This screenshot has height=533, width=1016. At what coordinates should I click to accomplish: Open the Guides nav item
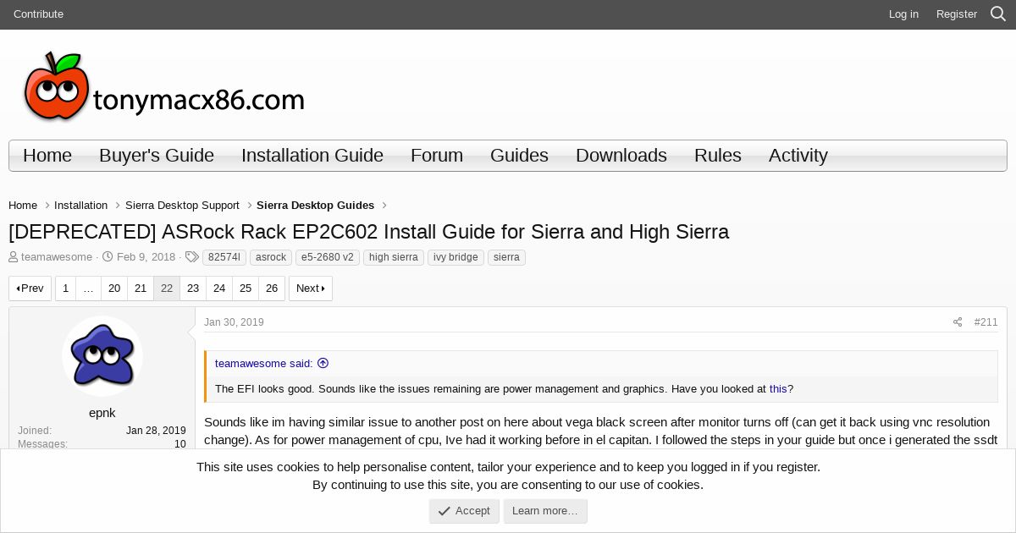point(519,156)
